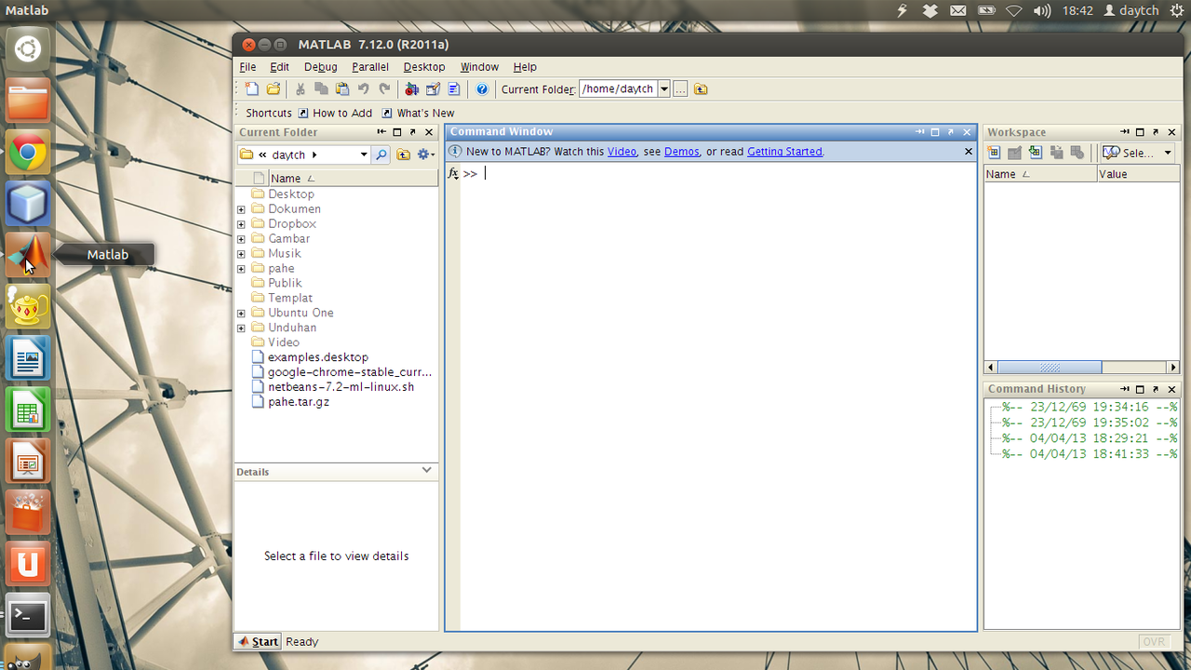The height and width of the screenshot is (670, 1191).
Task: Open Google Chrome from the launcher
Action: (28, 153)
